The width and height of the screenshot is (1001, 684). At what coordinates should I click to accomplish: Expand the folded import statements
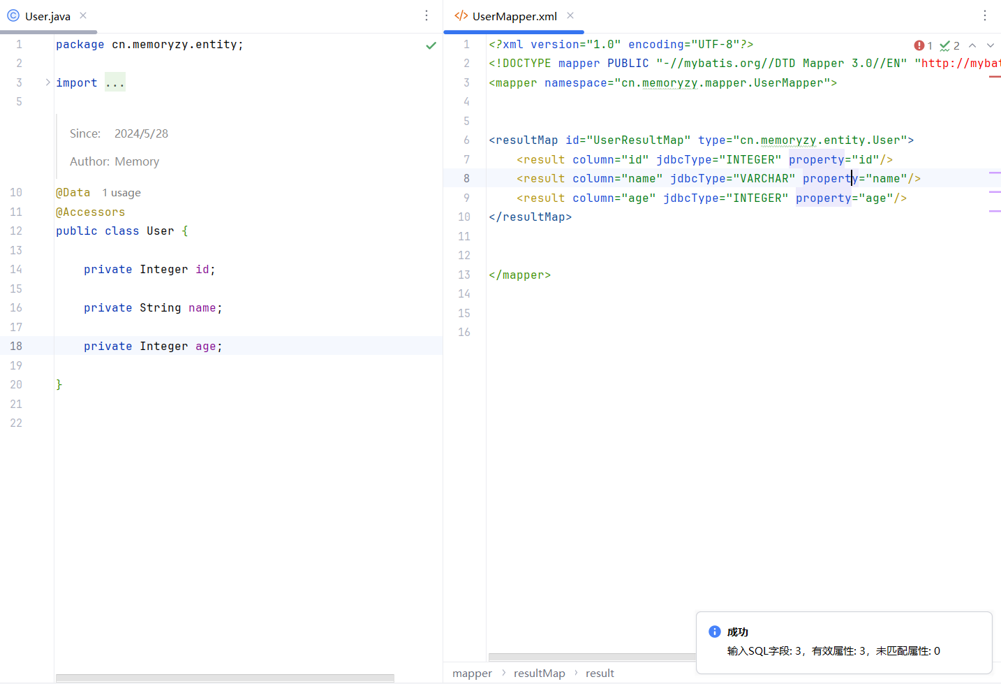point(47,82)
